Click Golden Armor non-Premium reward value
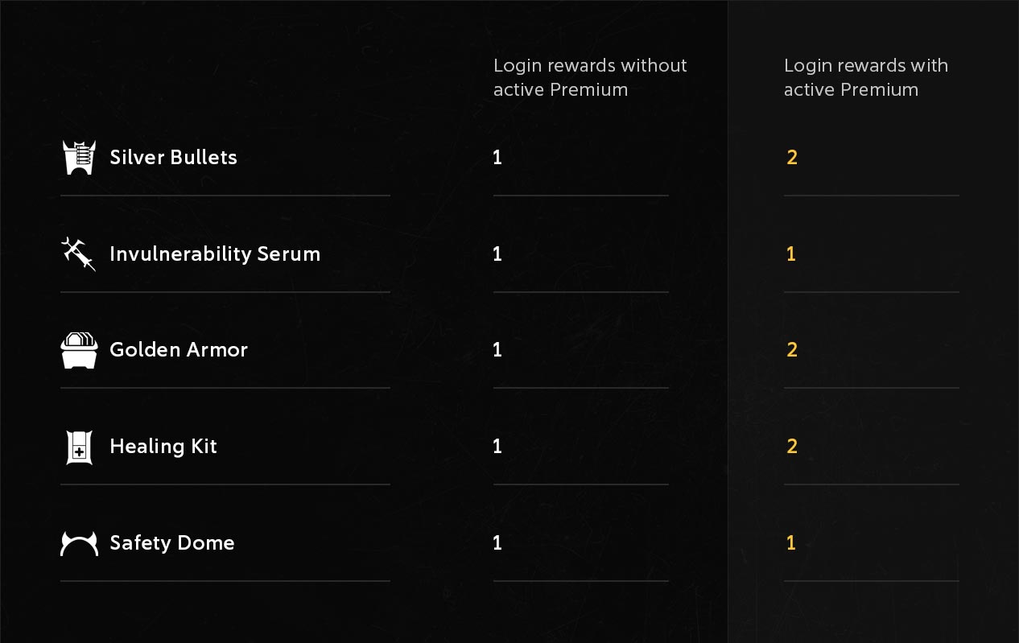 pos(497,350)
